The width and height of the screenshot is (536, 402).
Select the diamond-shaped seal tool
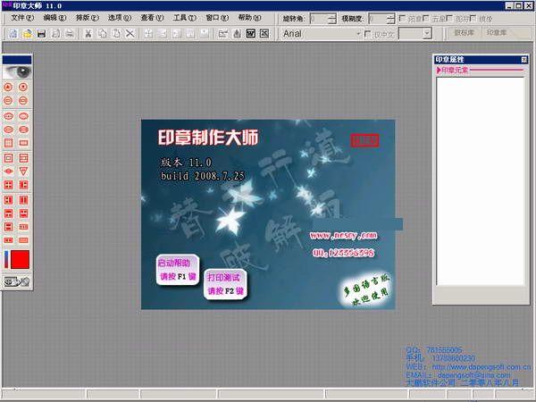coord(9,172)
